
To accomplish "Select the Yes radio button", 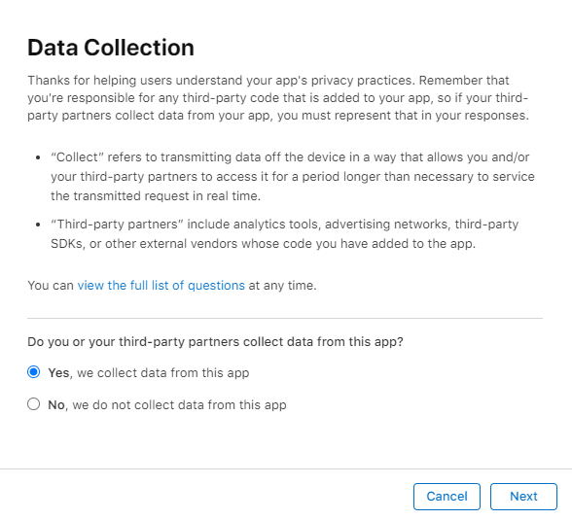I will coord(33,372).
